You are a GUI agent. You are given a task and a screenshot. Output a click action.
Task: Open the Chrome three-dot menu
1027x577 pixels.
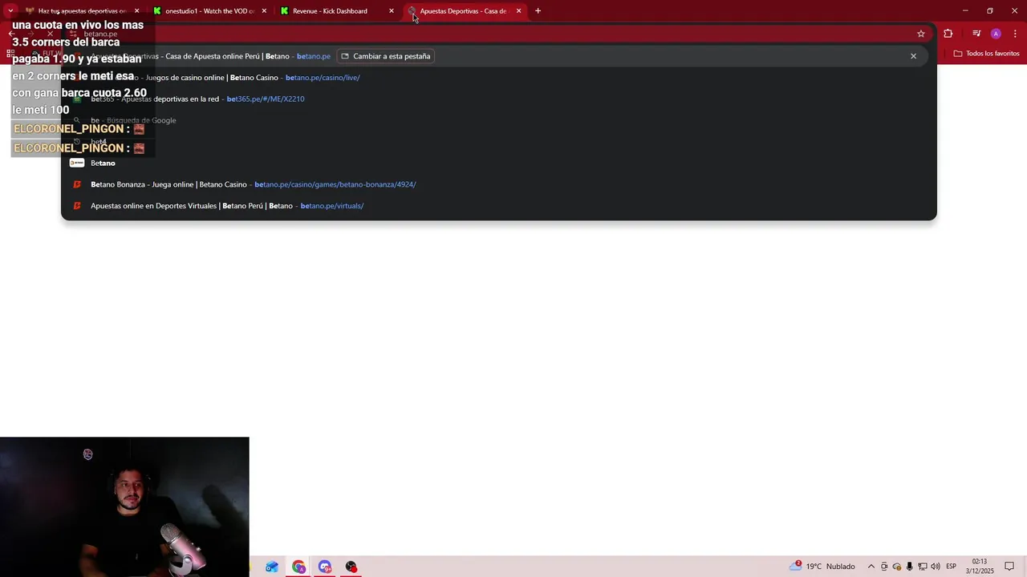[1013, 34]
